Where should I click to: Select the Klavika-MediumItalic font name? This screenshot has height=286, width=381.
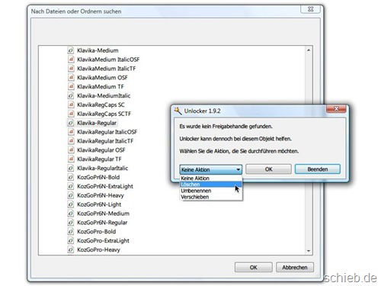[x=104, y=95]
